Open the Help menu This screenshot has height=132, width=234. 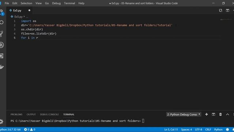[x=81, y=3]
